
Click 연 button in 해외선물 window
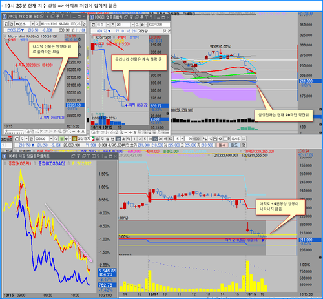coord(84,24)
